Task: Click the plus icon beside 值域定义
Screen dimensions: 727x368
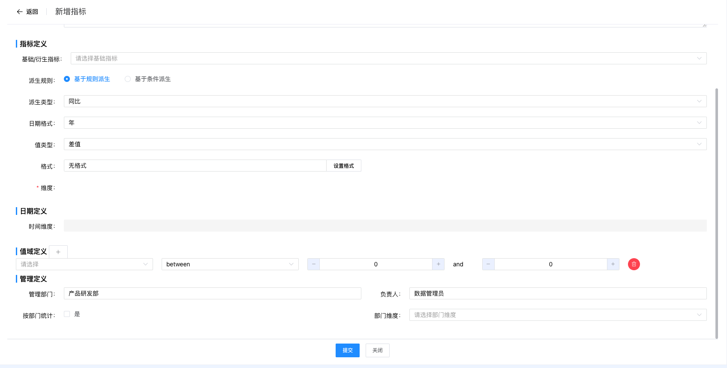Action: coord(58,252)
